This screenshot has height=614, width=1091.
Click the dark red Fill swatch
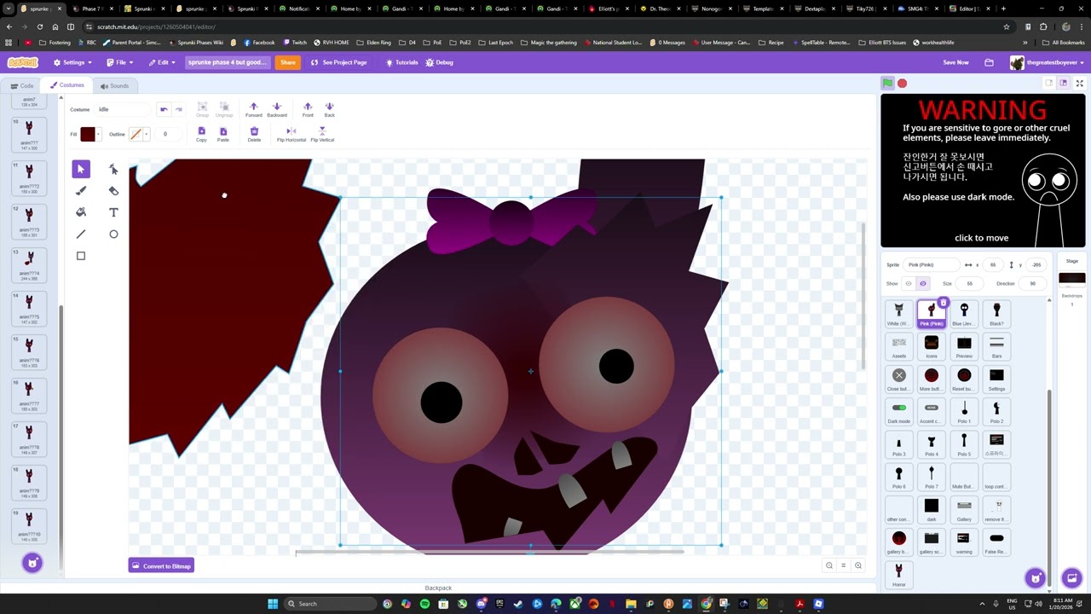click(x=88, y=134)
